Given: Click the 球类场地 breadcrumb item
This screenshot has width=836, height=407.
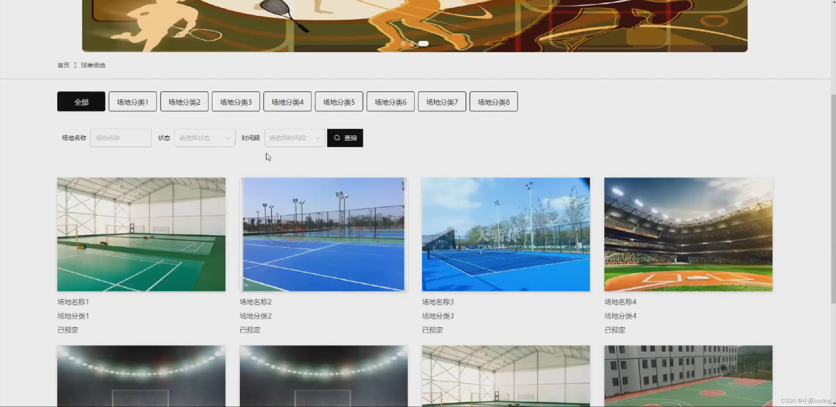Looking at the screenshot, I should [x=93, y=65].
